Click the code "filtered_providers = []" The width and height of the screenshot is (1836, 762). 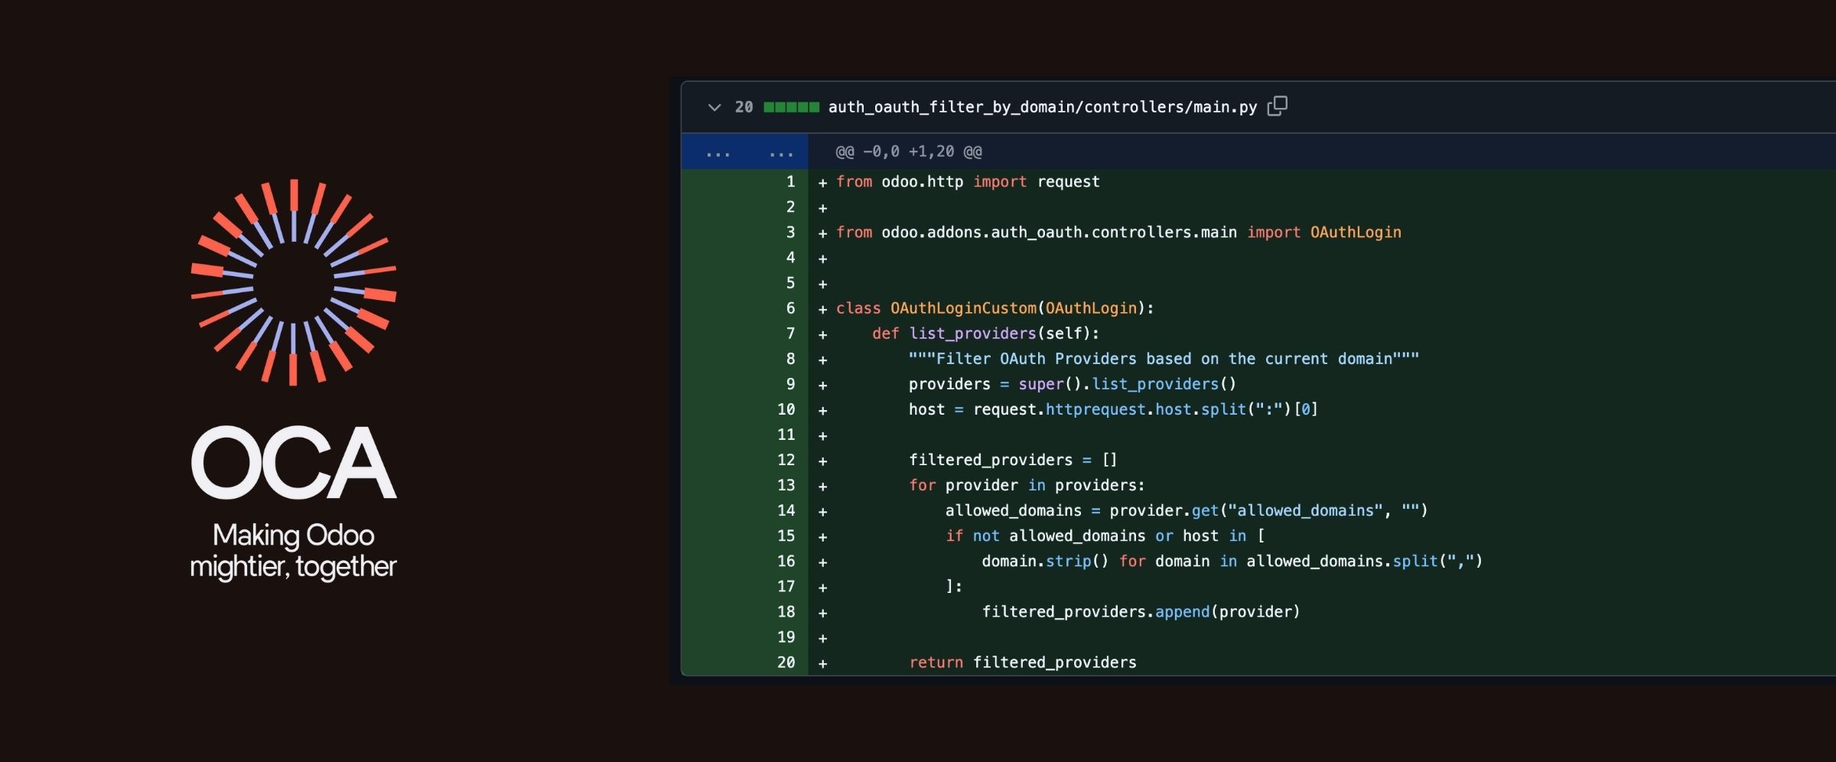(x=1013, y=460)
